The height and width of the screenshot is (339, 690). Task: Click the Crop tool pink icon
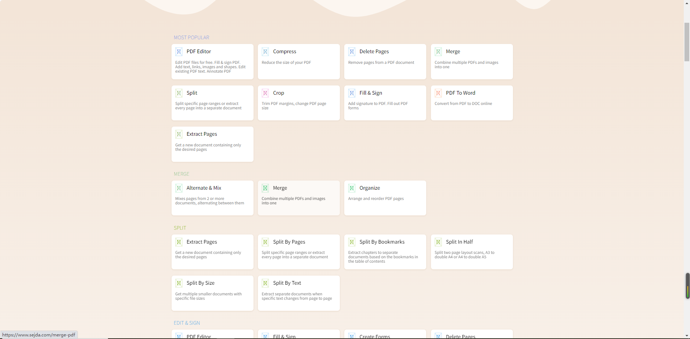265,93
